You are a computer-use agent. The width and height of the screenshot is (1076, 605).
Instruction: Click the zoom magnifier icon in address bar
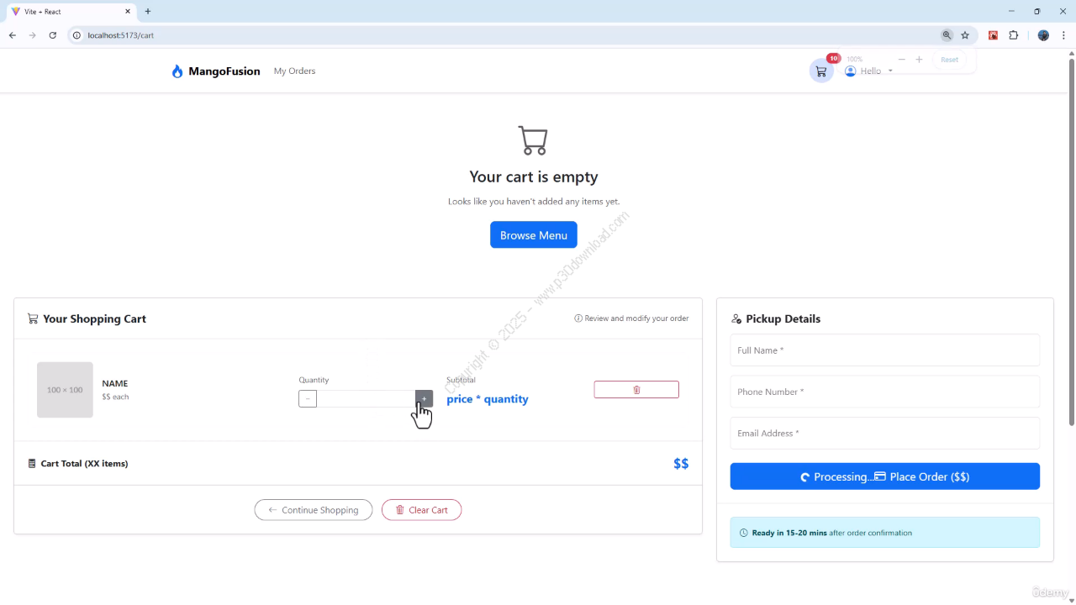pos(947,35)
